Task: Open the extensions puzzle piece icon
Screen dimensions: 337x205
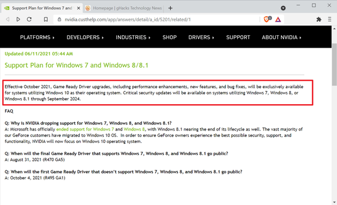Action: click(x=319, y=20)
